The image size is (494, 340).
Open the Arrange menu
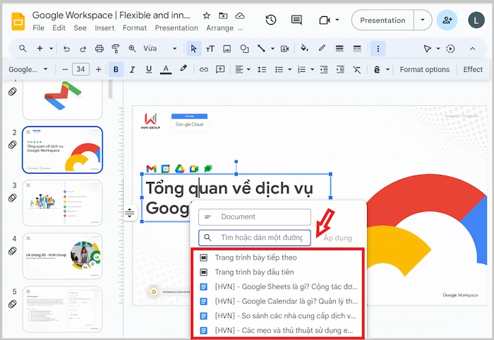click(220, 28)
